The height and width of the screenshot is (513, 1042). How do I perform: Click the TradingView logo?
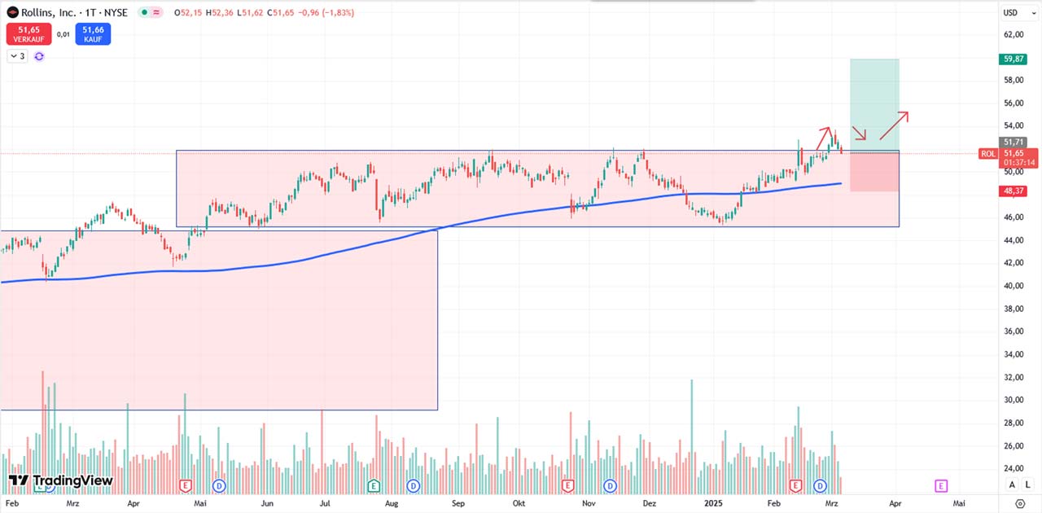pyautogui.click(x=60, y=480)
